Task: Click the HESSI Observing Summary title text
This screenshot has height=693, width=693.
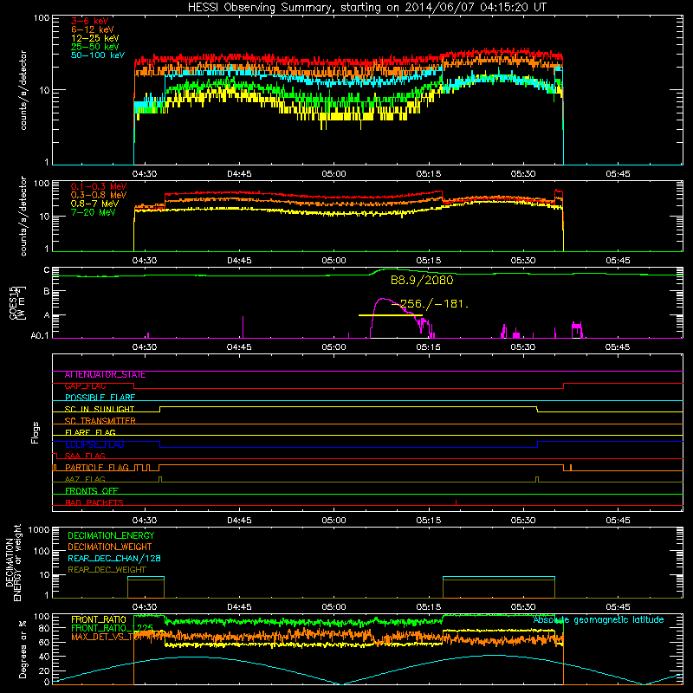Action: [x=366, y=8]
